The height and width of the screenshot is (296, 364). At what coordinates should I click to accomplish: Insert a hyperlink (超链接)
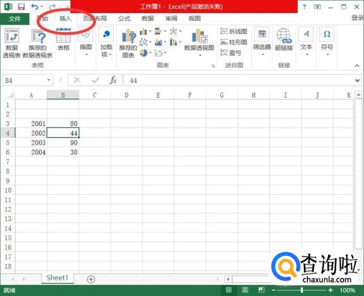coord(284,39)
